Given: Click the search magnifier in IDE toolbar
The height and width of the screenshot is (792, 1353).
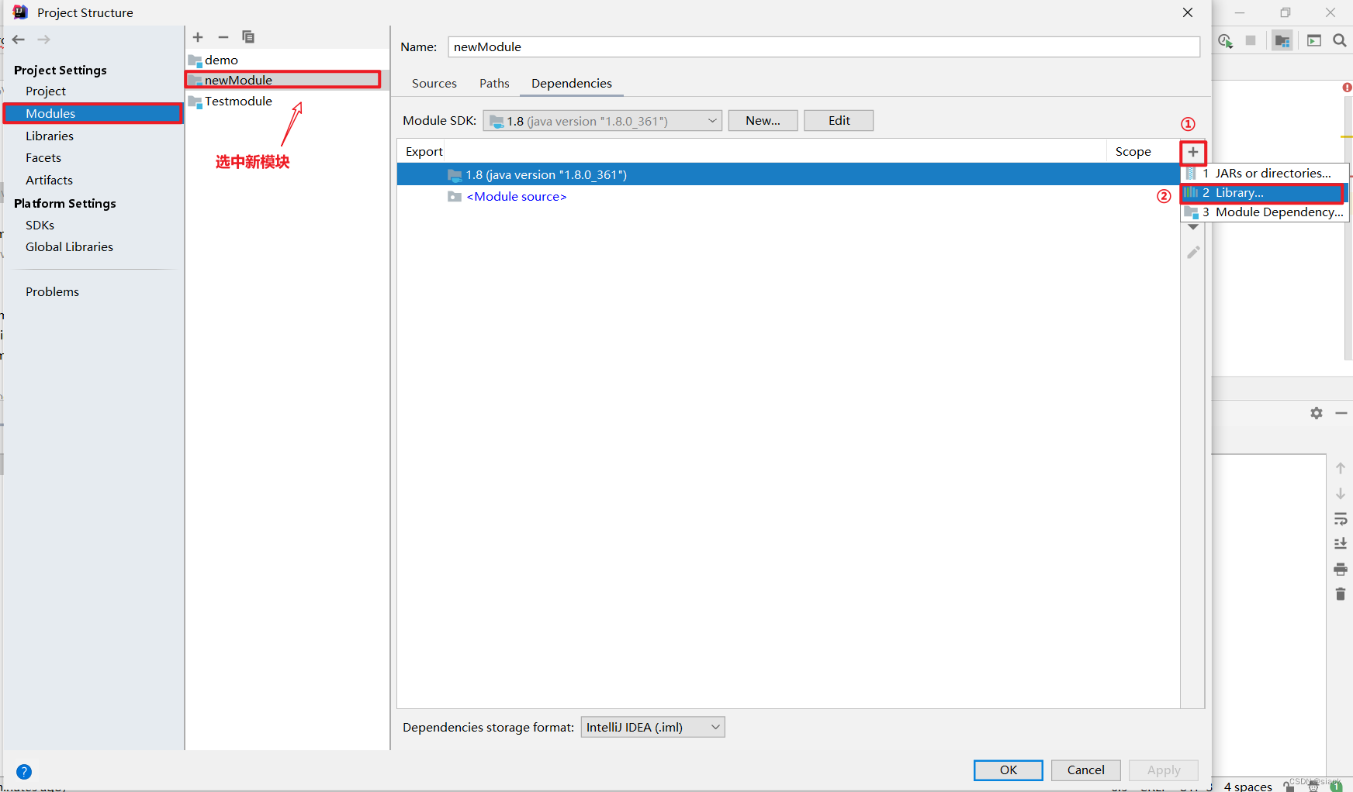Looking at the screenshot, I should point(1340,40).
